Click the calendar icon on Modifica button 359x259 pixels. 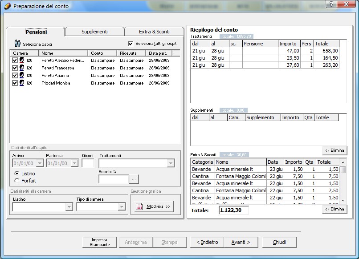[x=139, y=206]
